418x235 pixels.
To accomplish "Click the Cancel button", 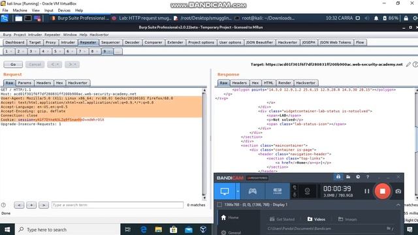I will (35, 64).
